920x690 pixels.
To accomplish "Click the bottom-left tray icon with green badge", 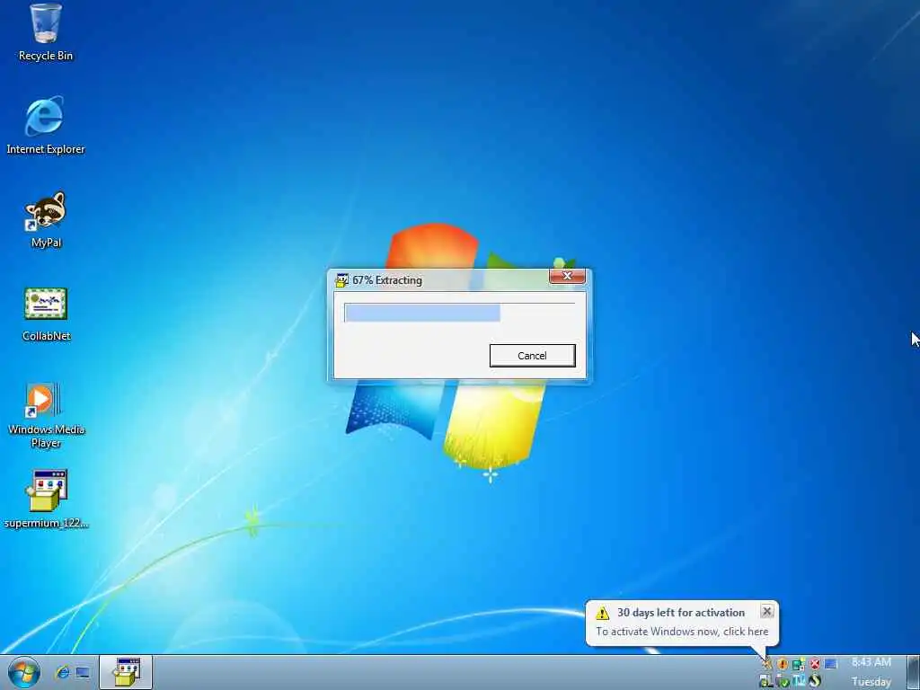I will (x=765, y=681).
